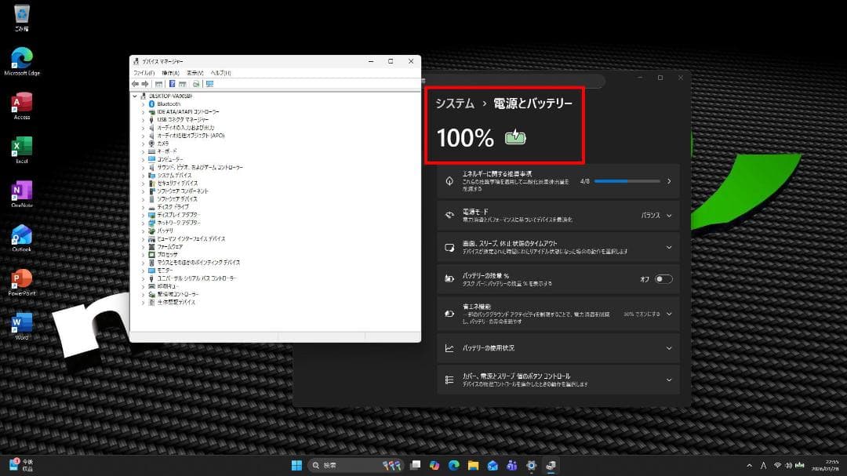Select the Bluetooth device category icon
847x476 pixels.
pyautogui.click(x=153, y=104)
